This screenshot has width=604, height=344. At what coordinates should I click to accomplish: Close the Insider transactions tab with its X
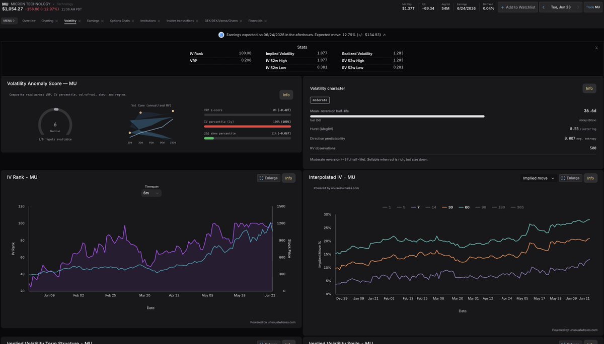click(x=197, y=21)
